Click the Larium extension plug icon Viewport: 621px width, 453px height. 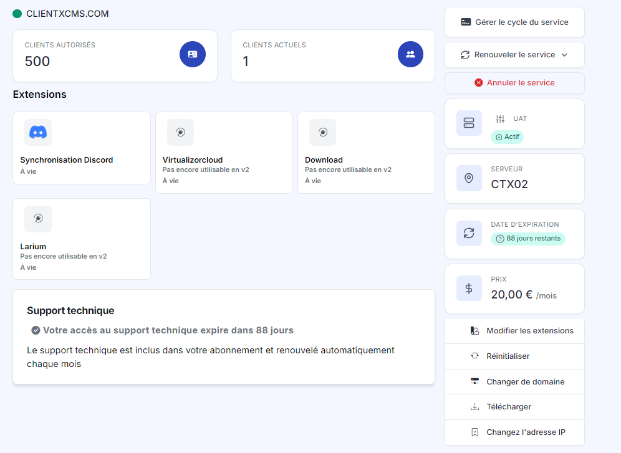pos(38,219)
